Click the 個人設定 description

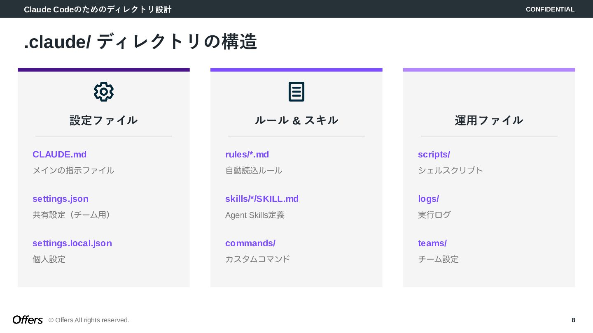pos(49,259)
